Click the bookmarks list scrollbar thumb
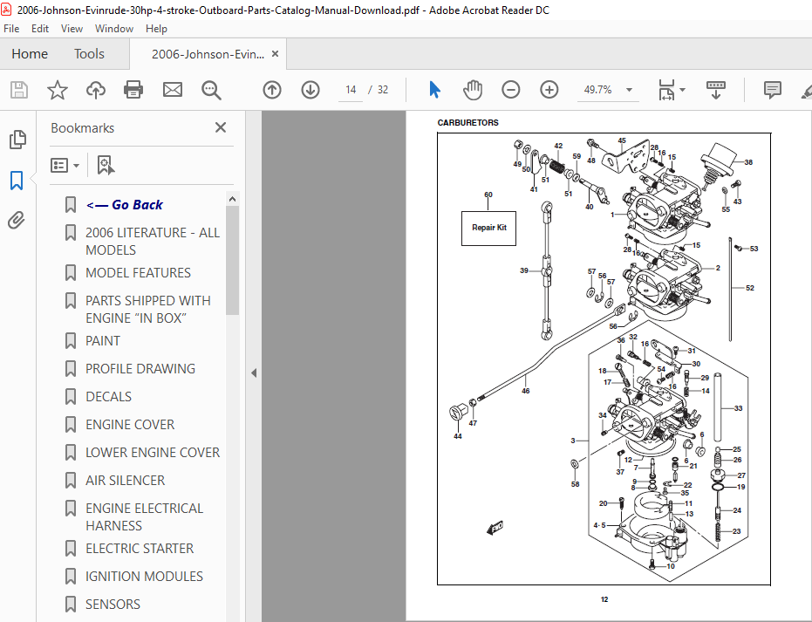Image resolution: width=812 pixels, height=622 pixels. pos(233,261)
